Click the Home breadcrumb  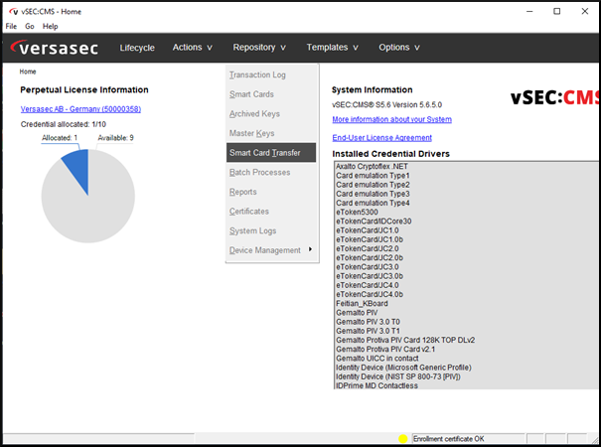(28, 72)
